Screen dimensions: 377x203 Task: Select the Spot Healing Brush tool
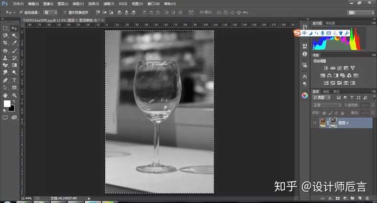click(5, 51)
